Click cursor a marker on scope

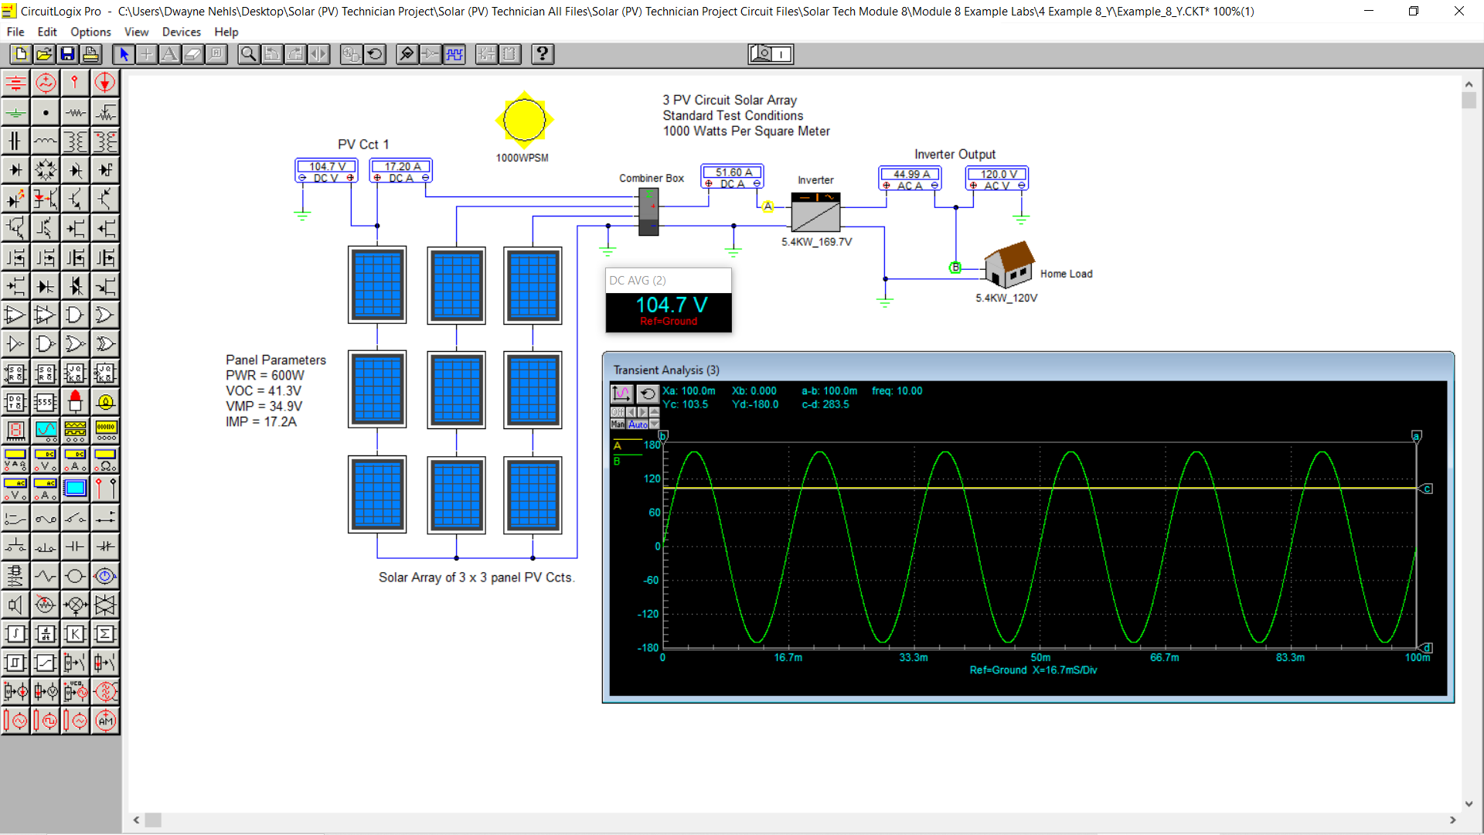tap(1417, 437)
